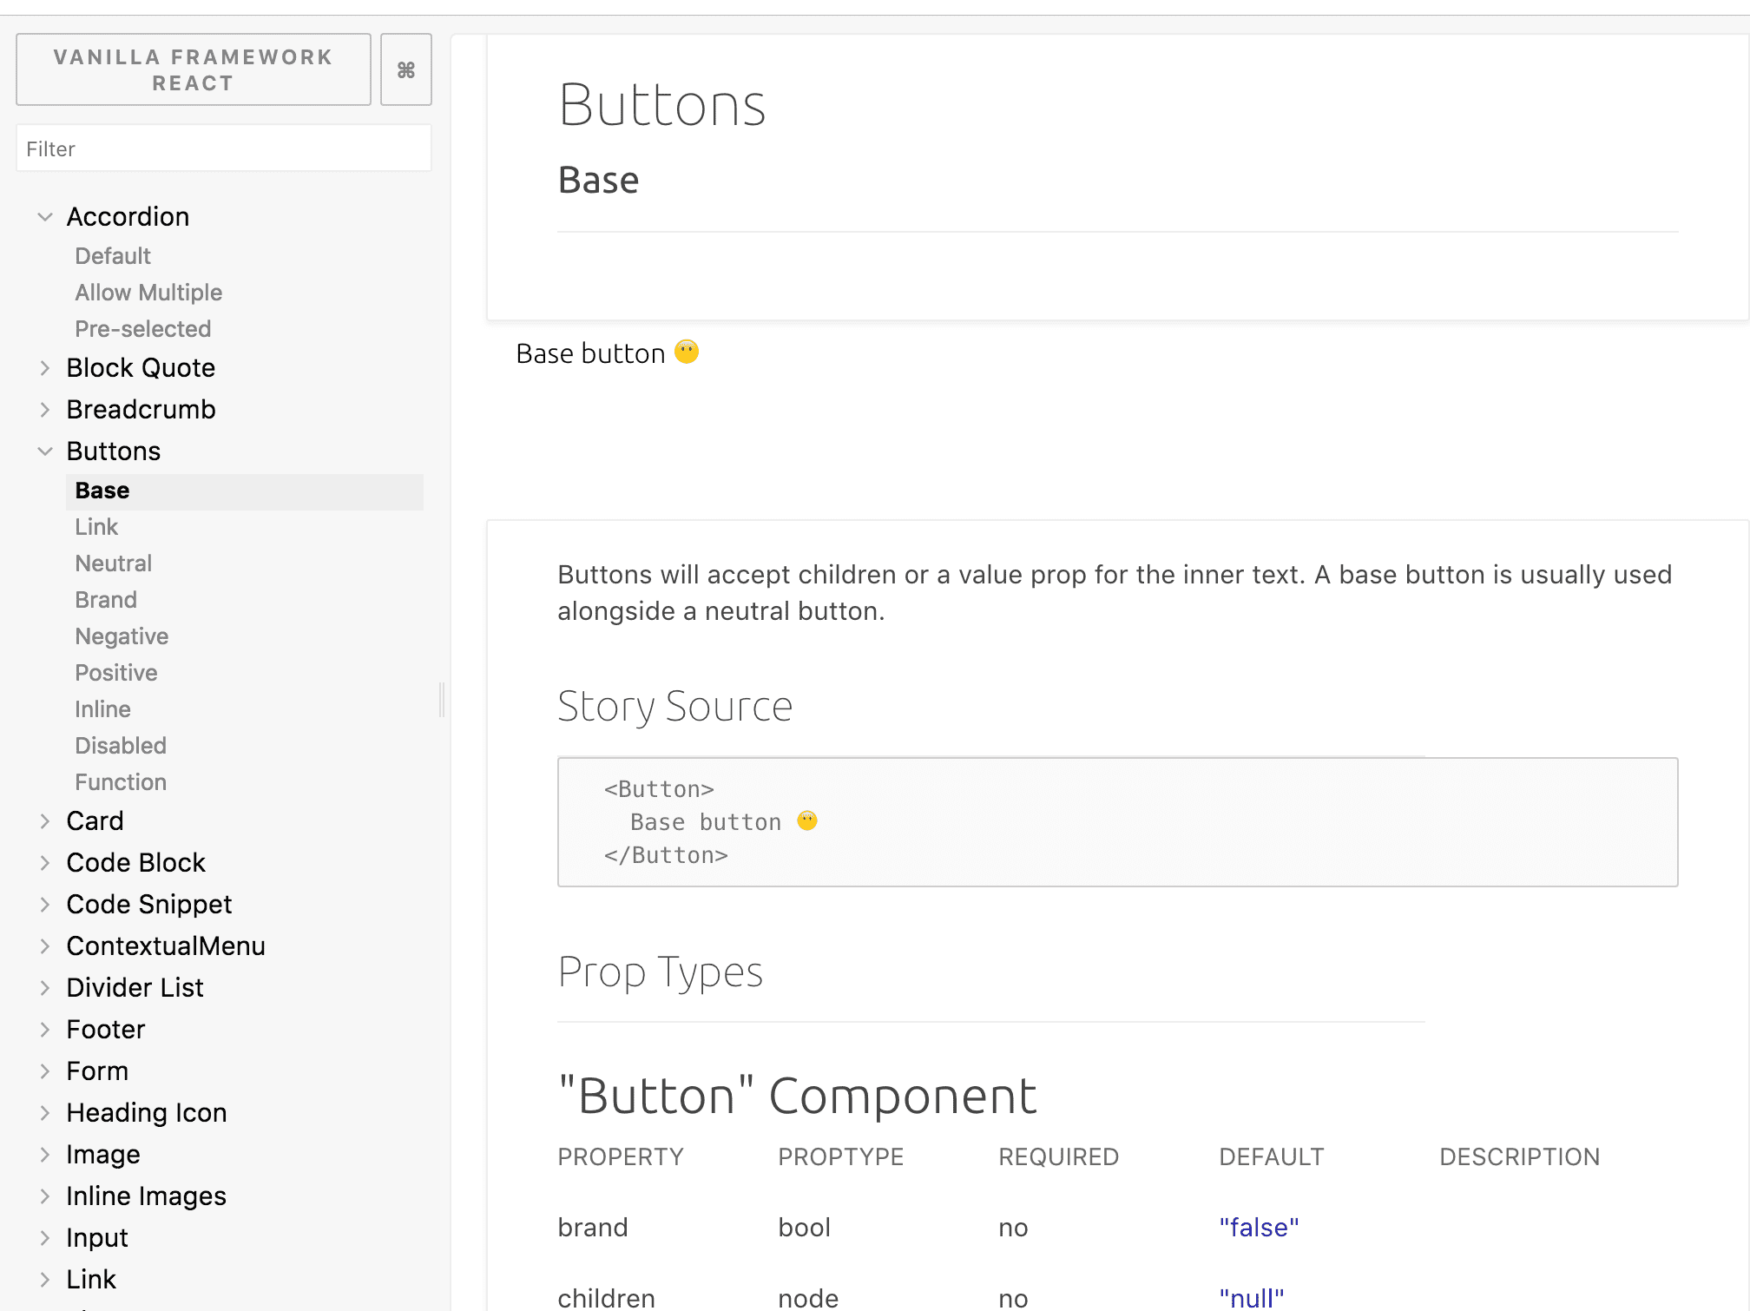The height and width of the screenshot is (1311, 1750).
Task: Click the brand property cell
Action: [x=593, y=1227]
